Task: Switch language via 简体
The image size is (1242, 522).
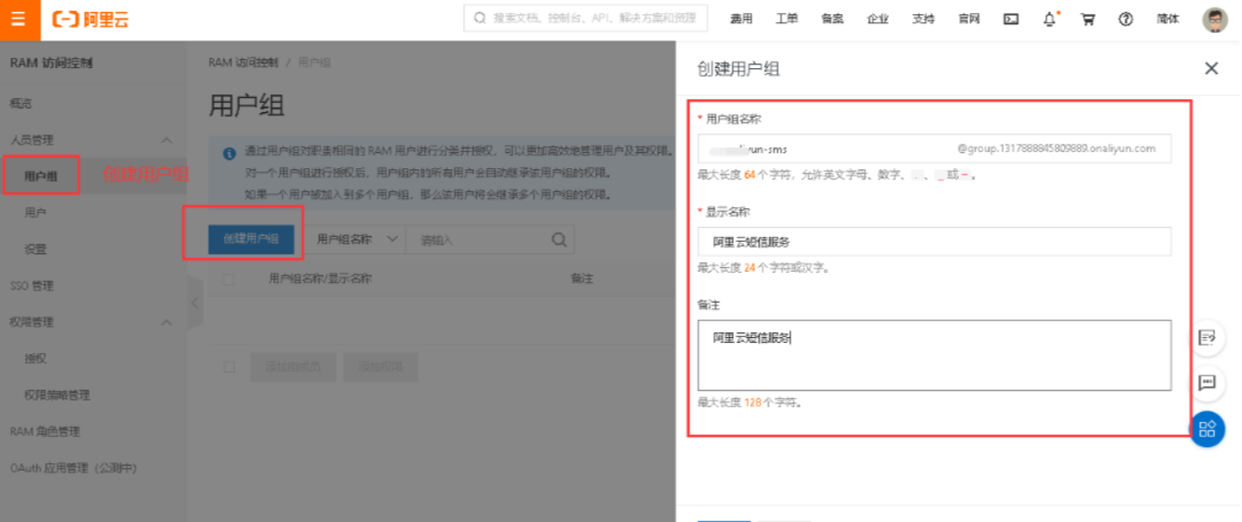Action: pyautogui.click(x=1167, y=19)
